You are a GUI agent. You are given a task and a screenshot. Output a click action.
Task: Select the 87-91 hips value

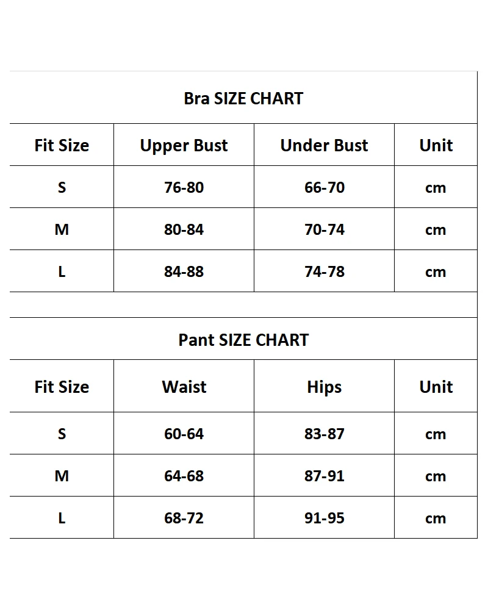[324, 475]
